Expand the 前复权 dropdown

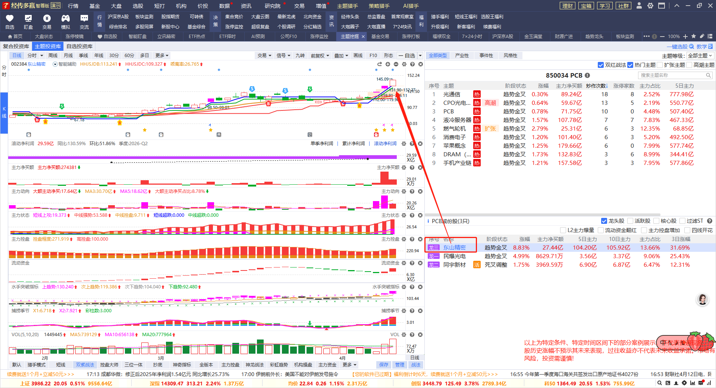pyautogui.click(x=320, y=56)
